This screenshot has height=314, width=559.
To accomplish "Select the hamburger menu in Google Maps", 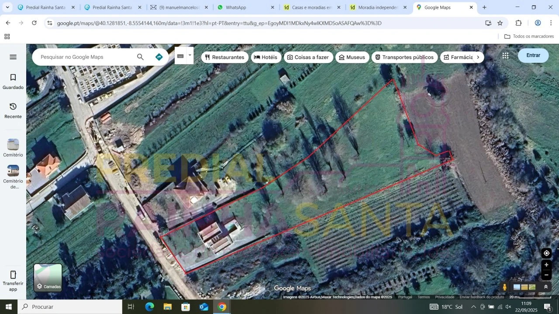I will (x=13, y=57).
